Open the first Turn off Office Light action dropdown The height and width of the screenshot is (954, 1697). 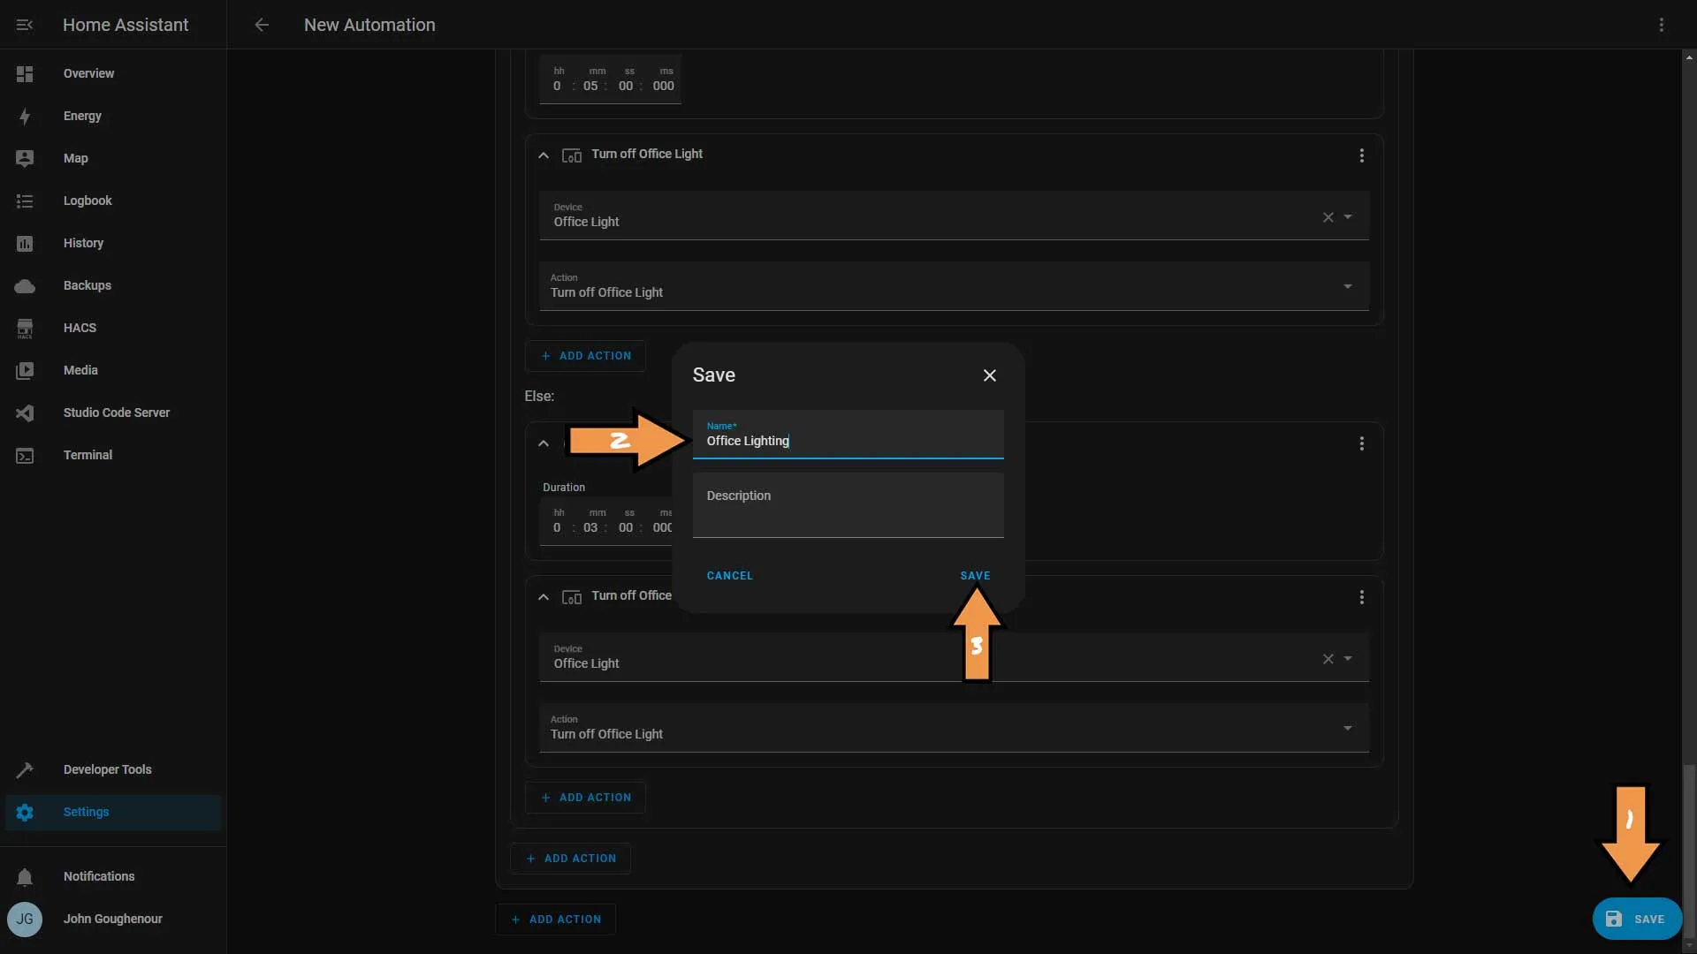point(954,286)
